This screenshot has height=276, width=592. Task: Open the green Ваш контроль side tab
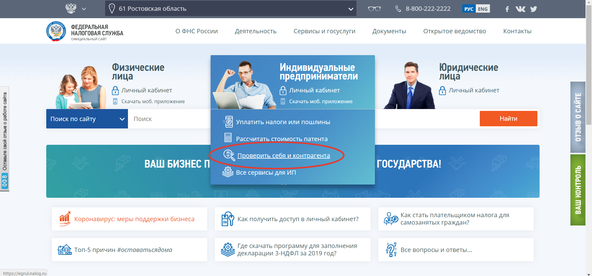tap(578, 190)
